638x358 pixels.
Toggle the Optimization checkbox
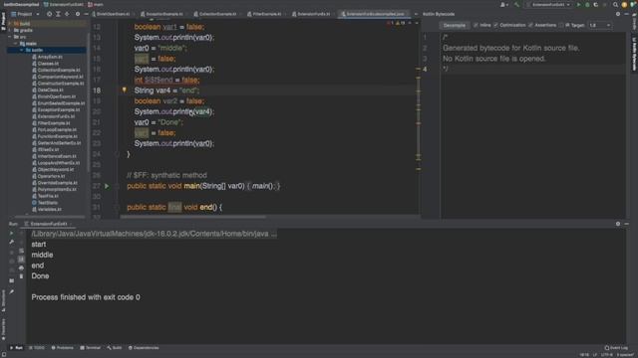coord(495,25)
